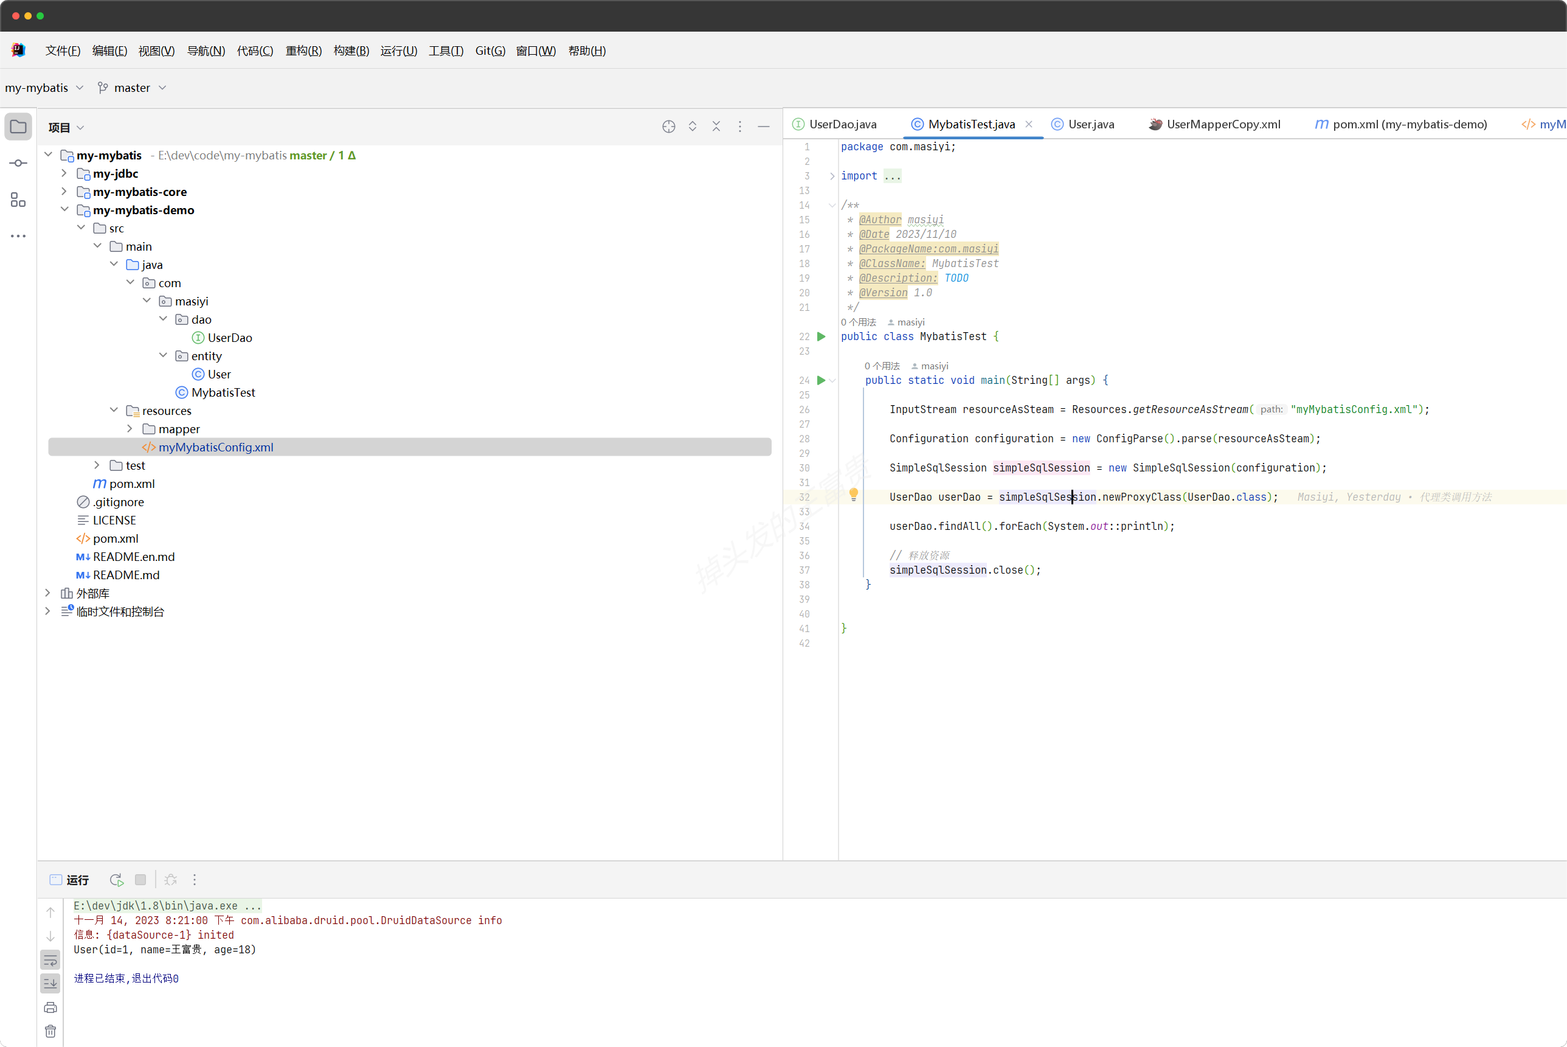This screenshot has width=1567, height=1047.
Task: Click the yellow intention lightbulb
Action: 854,495
